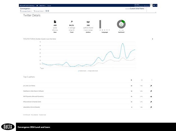Screen dimensions: 176x131
Task: Click the green positive sentiment segment
Action: point(123,21)
